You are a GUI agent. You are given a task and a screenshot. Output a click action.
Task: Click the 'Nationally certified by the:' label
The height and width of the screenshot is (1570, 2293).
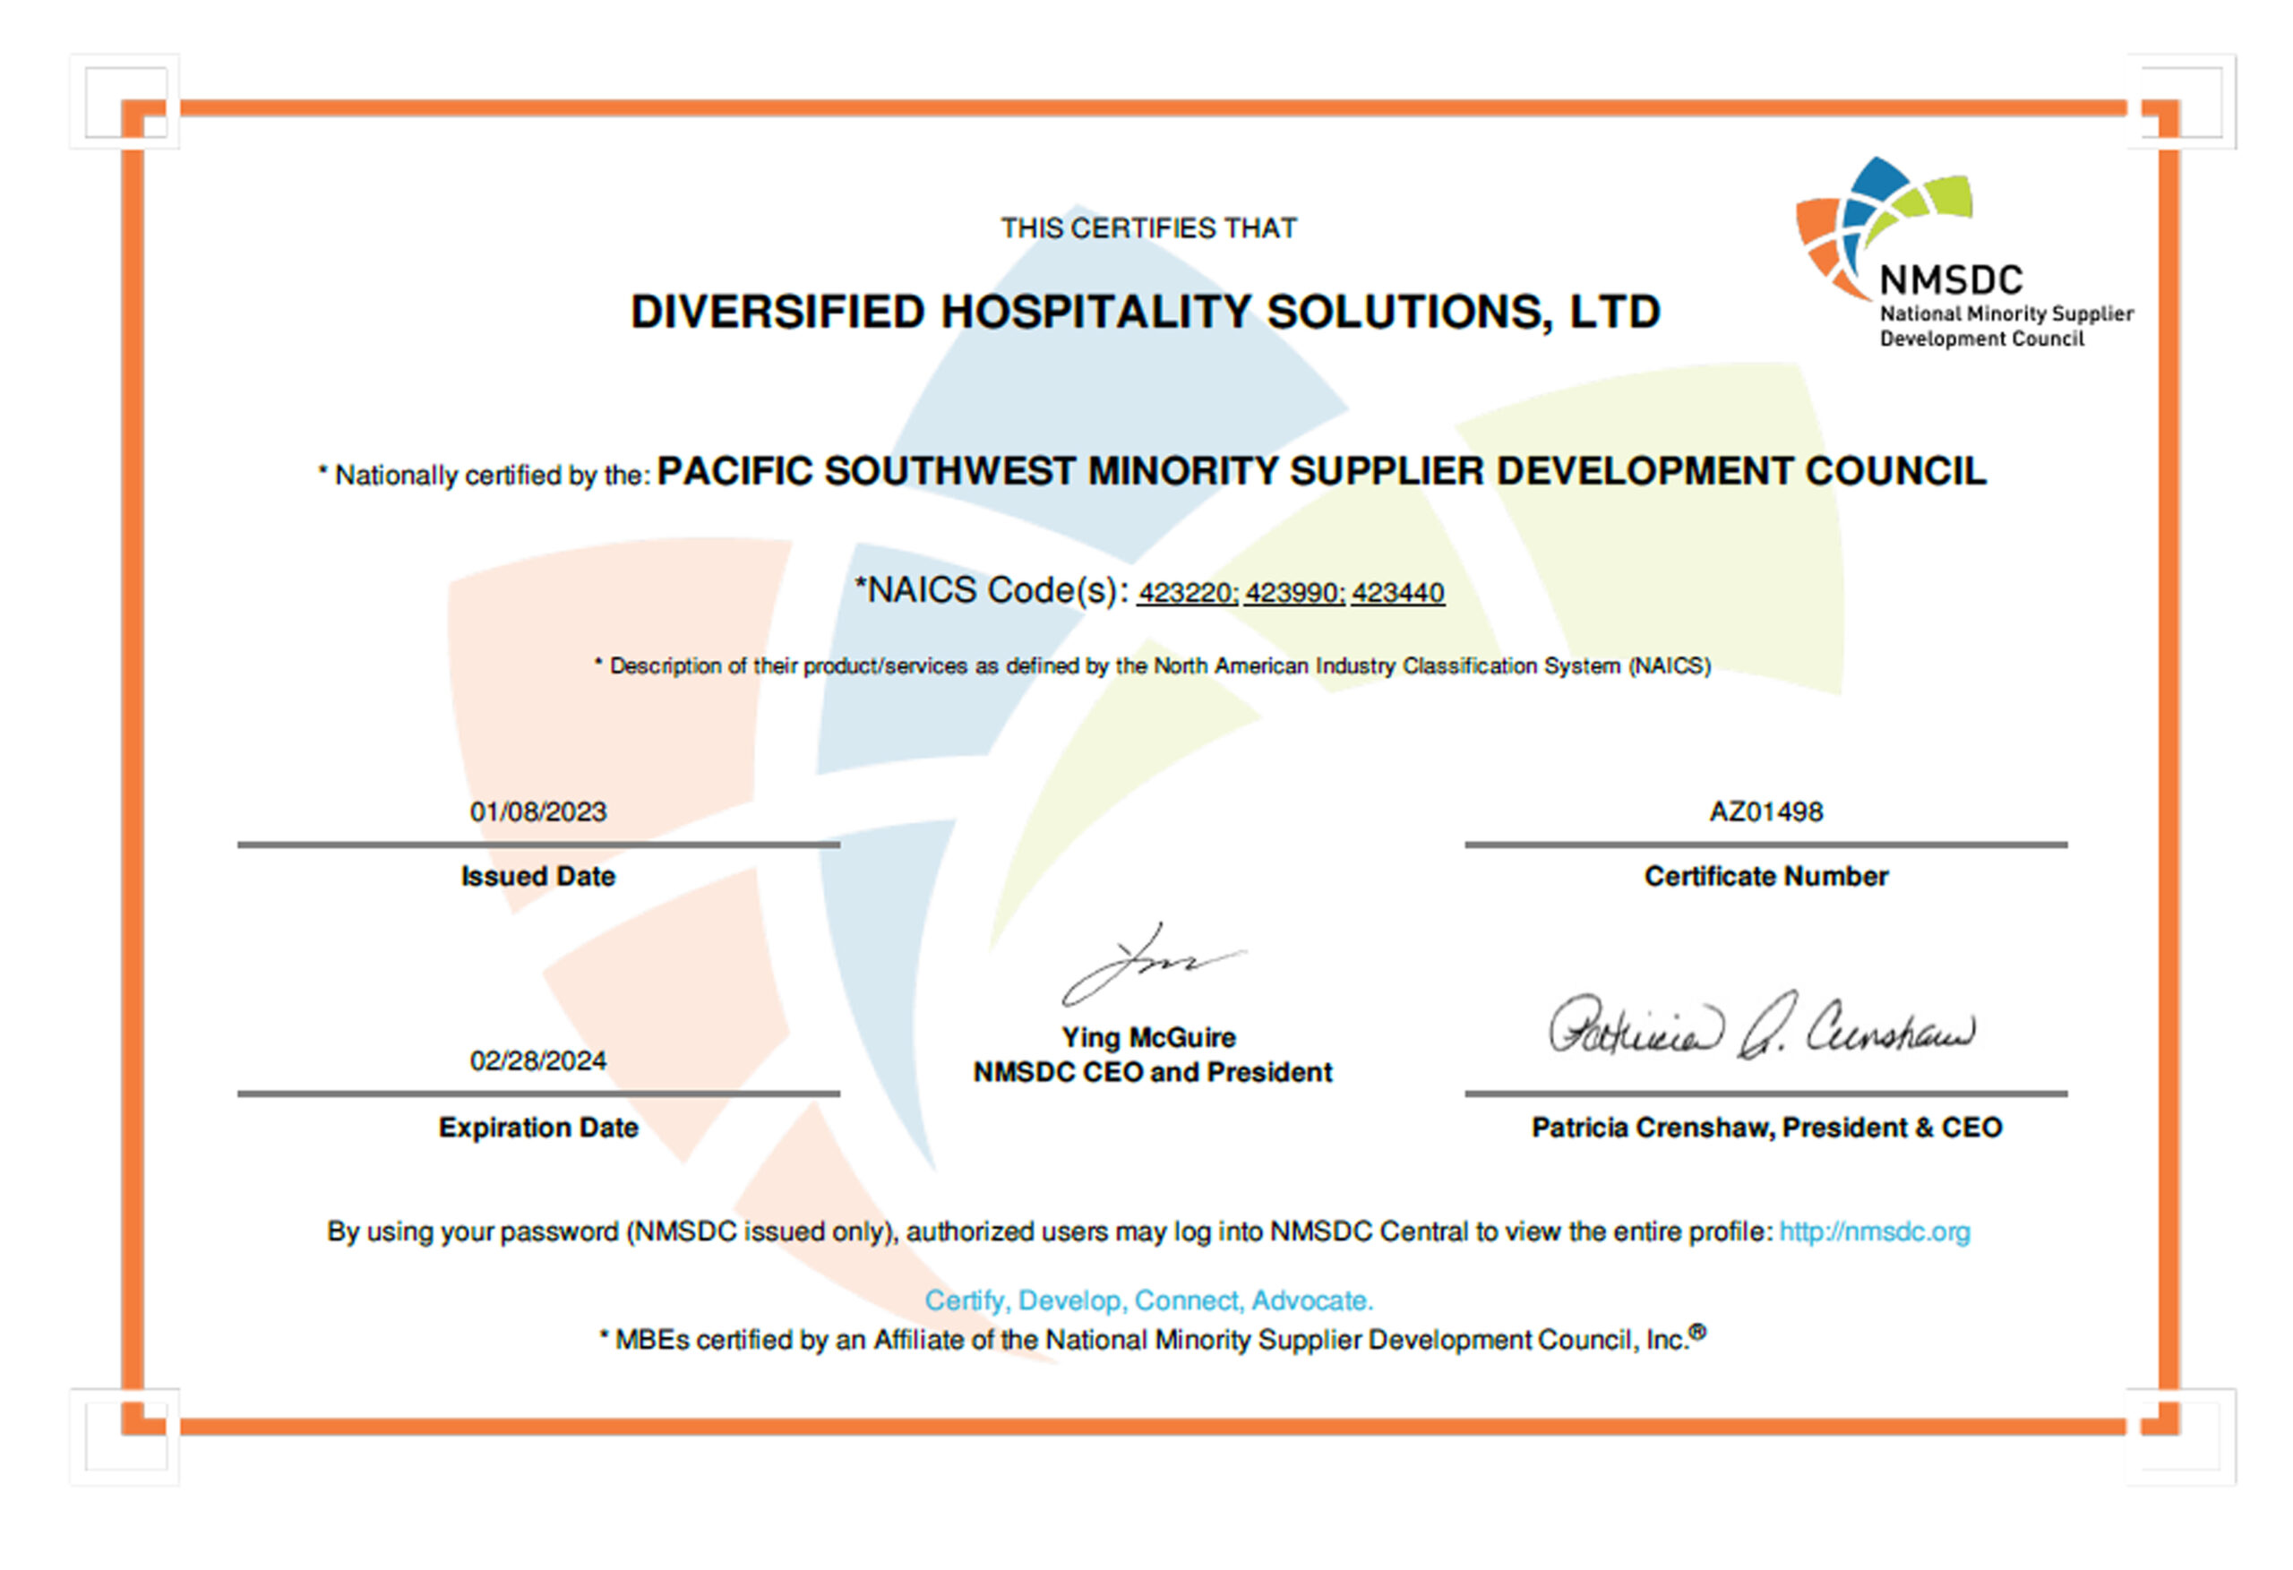tap(484, 476)
